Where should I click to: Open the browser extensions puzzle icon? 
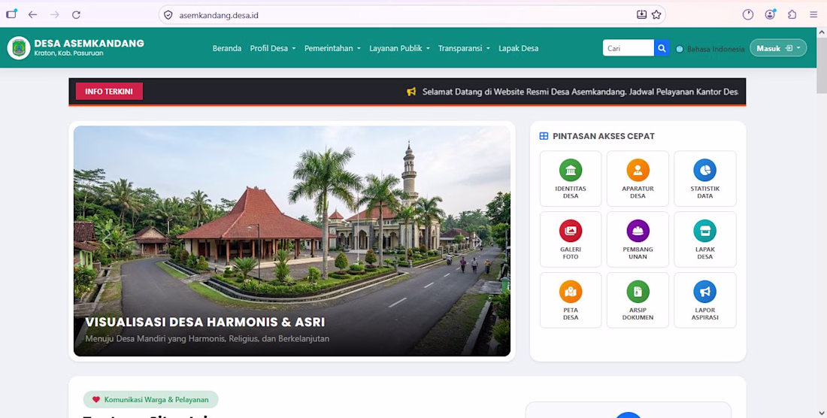point(792,15)
